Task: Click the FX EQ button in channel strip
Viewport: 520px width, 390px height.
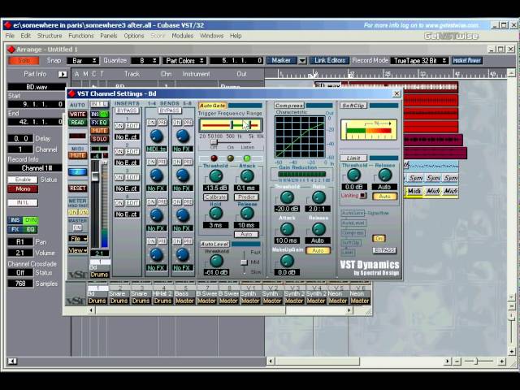Action: click(x=99, y=123)
